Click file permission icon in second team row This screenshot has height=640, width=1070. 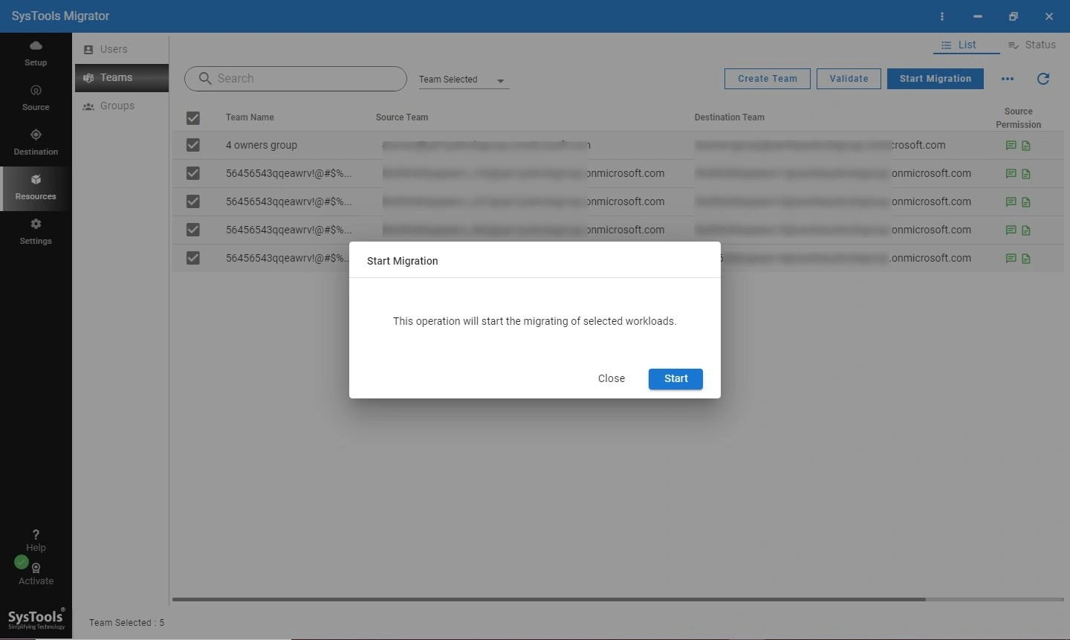(1026, 174)
